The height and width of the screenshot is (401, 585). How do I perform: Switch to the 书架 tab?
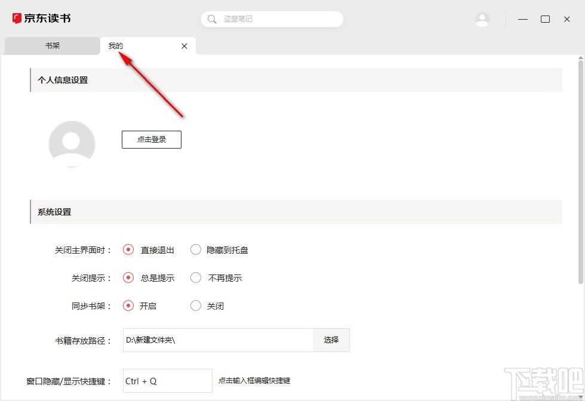52,46
